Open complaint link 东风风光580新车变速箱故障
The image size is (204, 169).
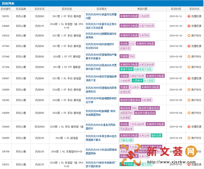pyautogui.click(x=101, y=78)
